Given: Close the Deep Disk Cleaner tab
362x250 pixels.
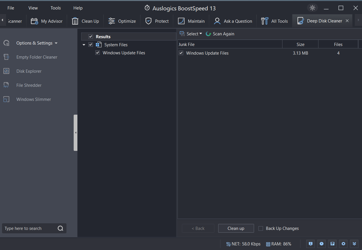Looking at the screenshot, I should (347, 21).
